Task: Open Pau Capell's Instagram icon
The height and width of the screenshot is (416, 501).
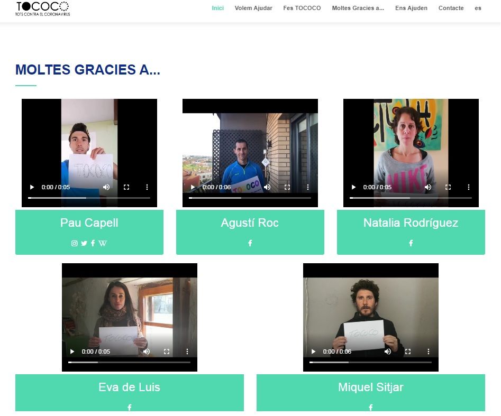Action: click(75, 243)
